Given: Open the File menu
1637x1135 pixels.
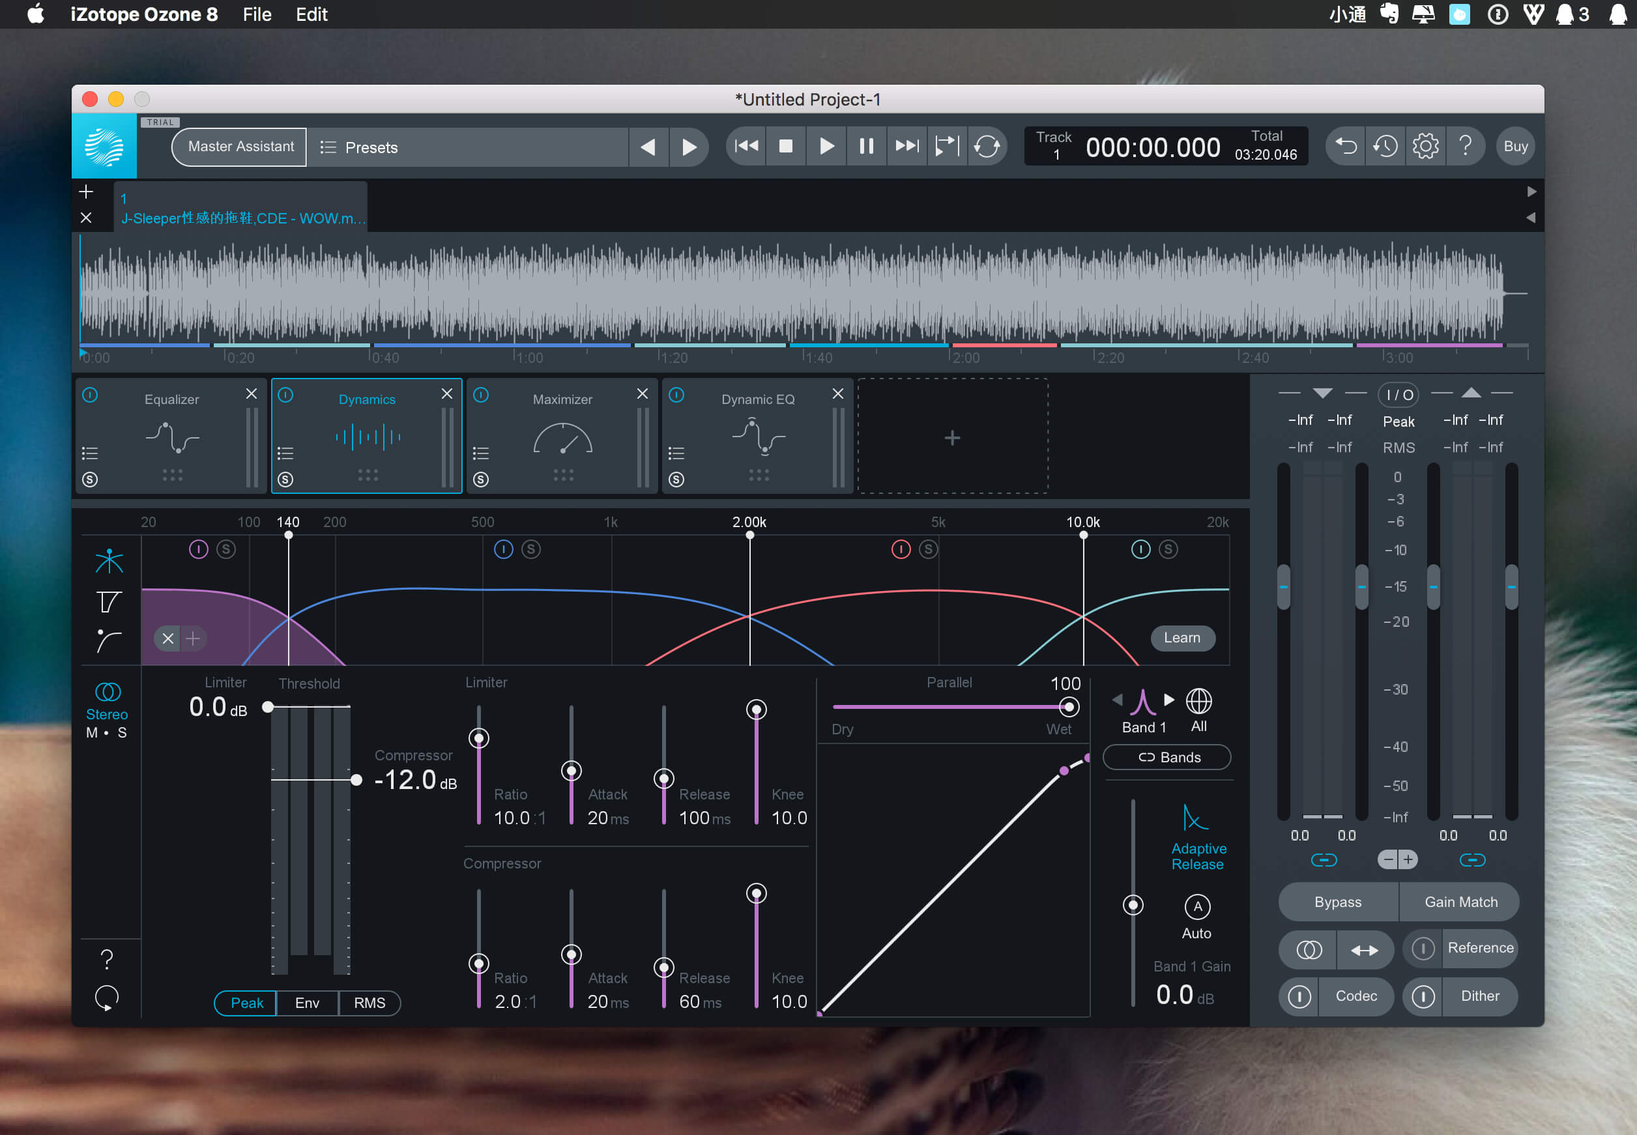Looking at the screenshot, I should 257,14.
